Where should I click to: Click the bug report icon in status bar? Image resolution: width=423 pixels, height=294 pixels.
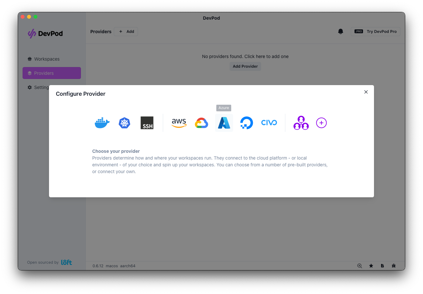click(394, 266)
